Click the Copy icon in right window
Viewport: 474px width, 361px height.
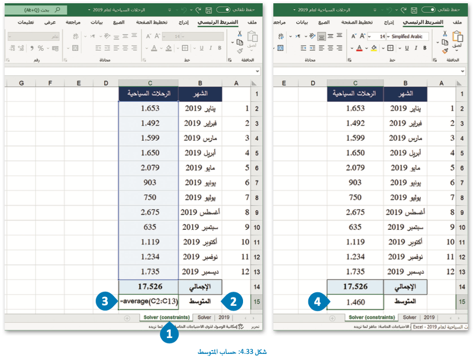pyautogui.click(x=444, y=43)
